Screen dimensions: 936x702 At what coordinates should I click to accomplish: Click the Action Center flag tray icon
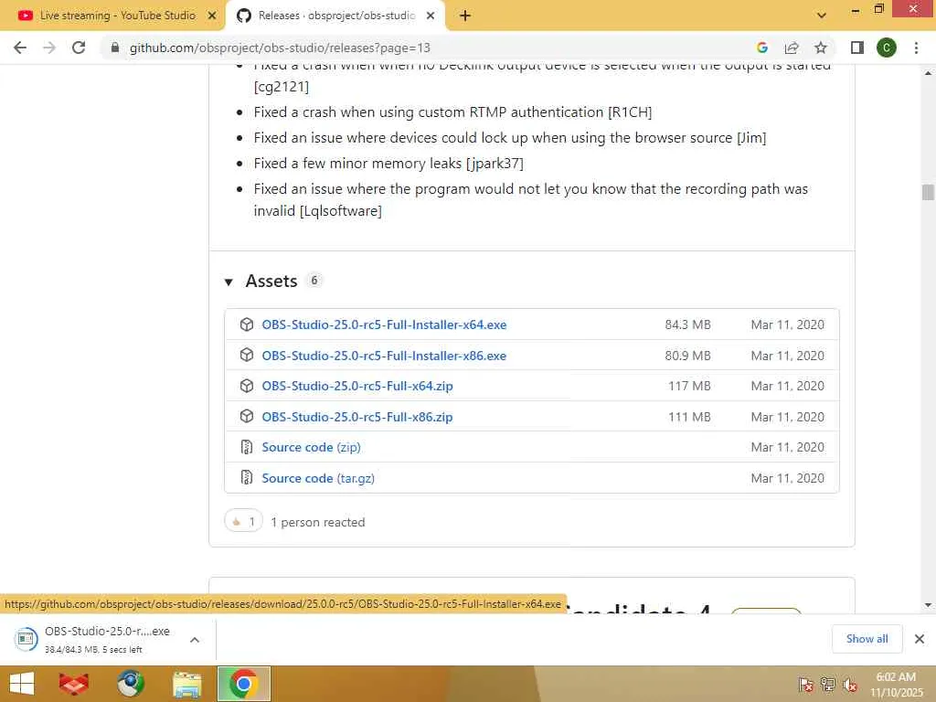point(806,685)
